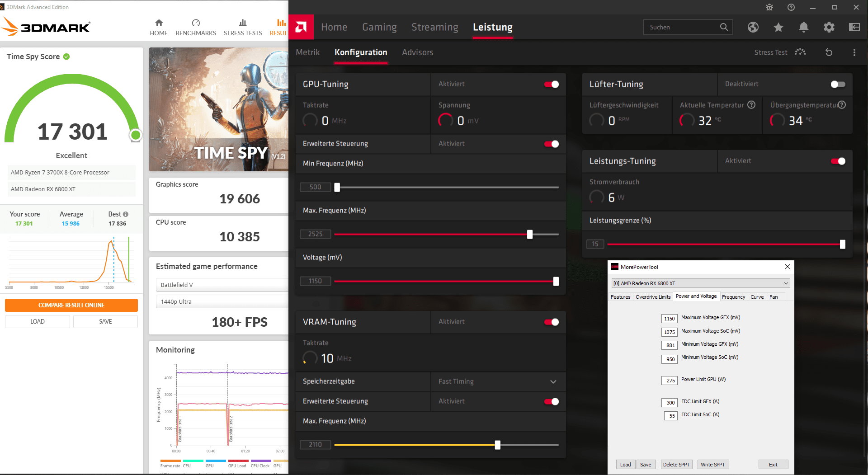The width and height of the screenshot is (868, 475).
Task: Click the search magnifier icon
Action: coord(724,27)
